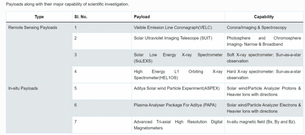
Task: Select the Soft X-ray spectrometer capability
Action: pos(264,58)
